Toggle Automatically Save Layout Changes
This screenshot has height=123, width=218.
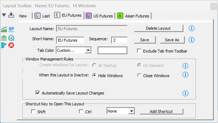point(37,93)
